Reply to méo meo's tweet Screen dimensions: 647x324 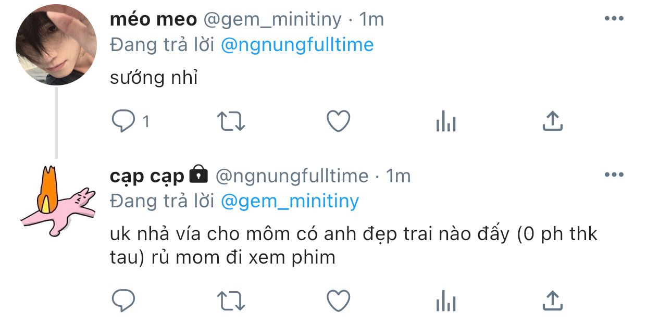click(123, 122)
